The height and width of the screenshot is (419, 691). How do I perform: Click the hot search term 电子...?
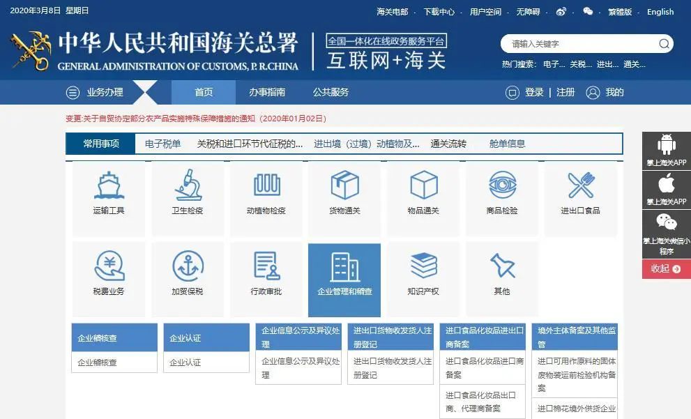click(554, 64)
